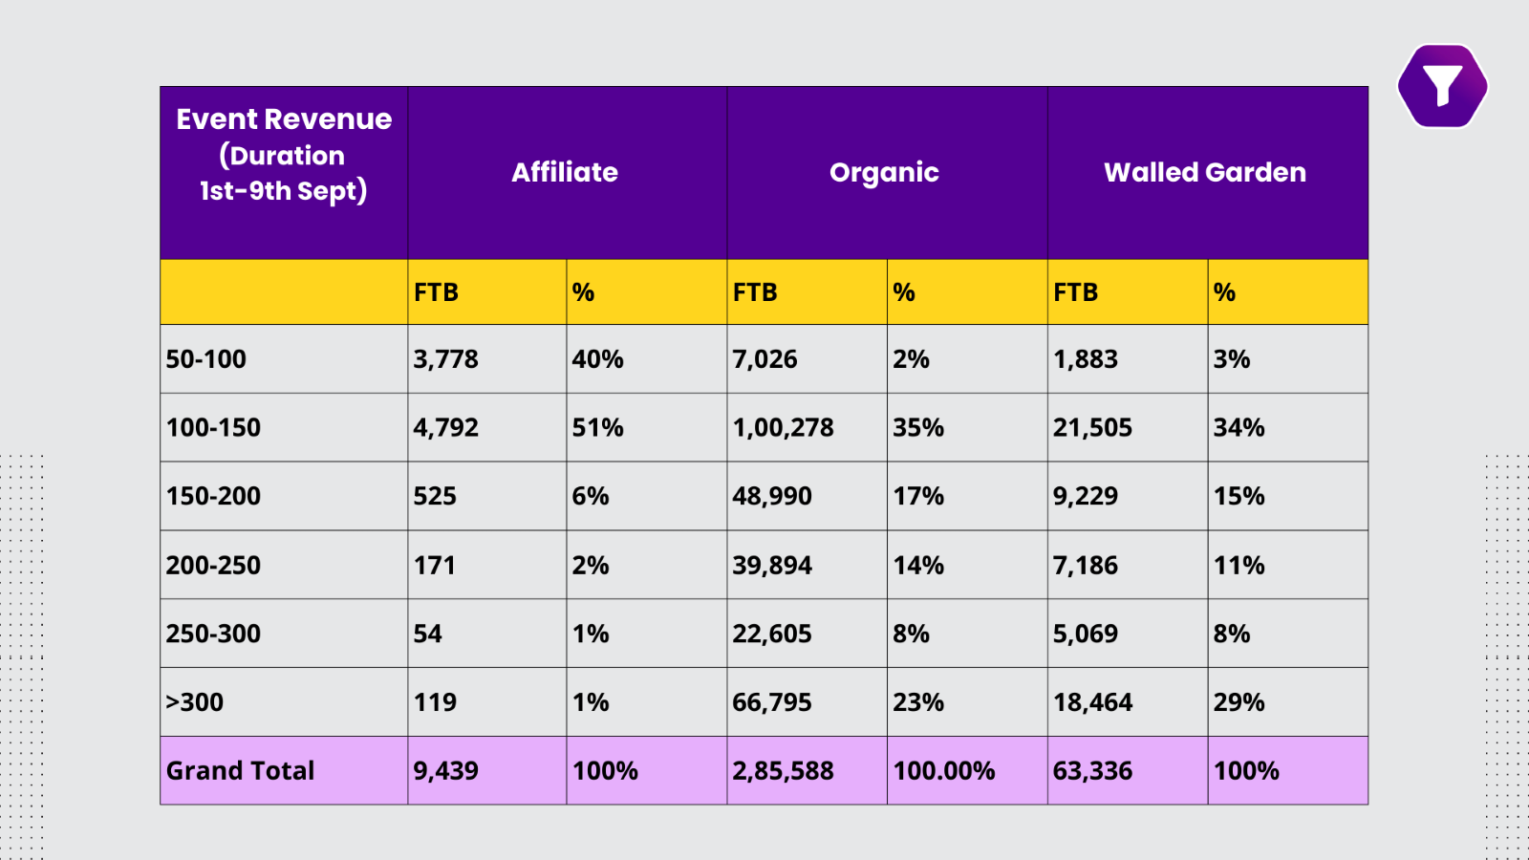Viewport: 1529px width, 860px height.
Task: Click the Event Revenue title cell
Action: pyautogui.click(x=284, y=155)
